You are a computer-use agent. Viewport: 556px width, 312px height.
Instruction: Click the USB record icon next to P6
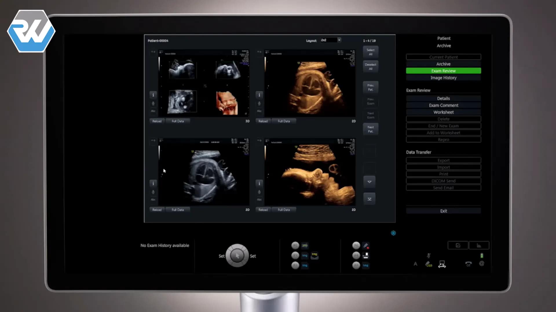(x=366, y=246)
